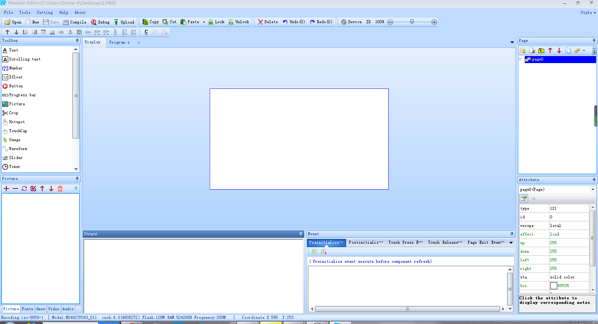The height and width of the screenshot is (324, 598).
Task: Open the Paste dropdown arrow
Action: (204, 22)
